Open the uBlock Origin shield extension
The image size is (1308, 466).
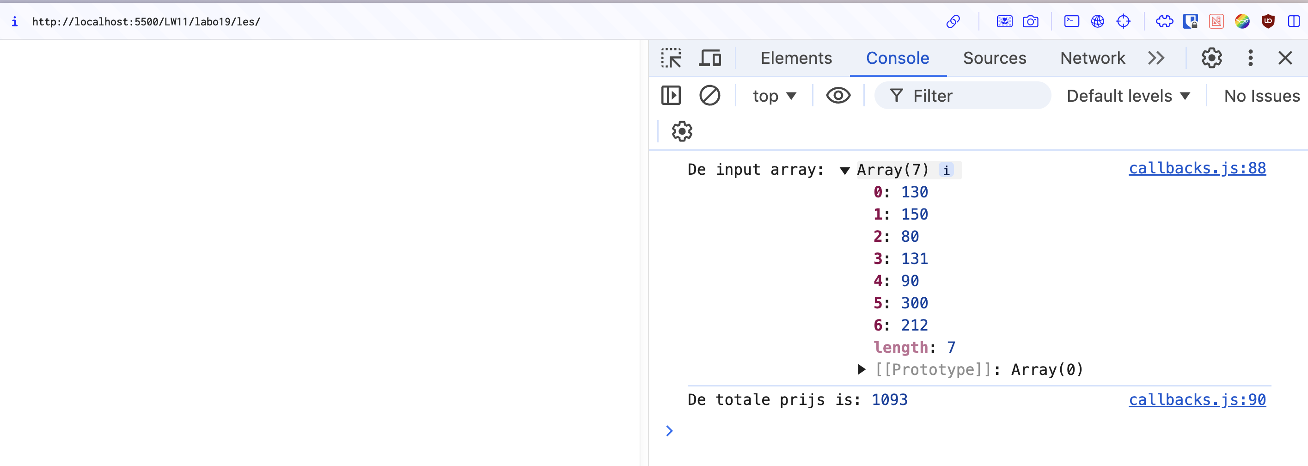(1268, 22)
